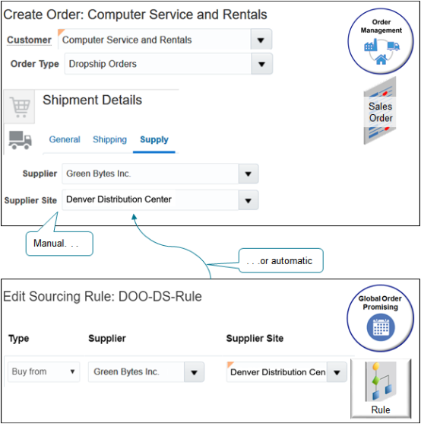
Task: Click the Supplier Site column header
Action: coord(255,338)
